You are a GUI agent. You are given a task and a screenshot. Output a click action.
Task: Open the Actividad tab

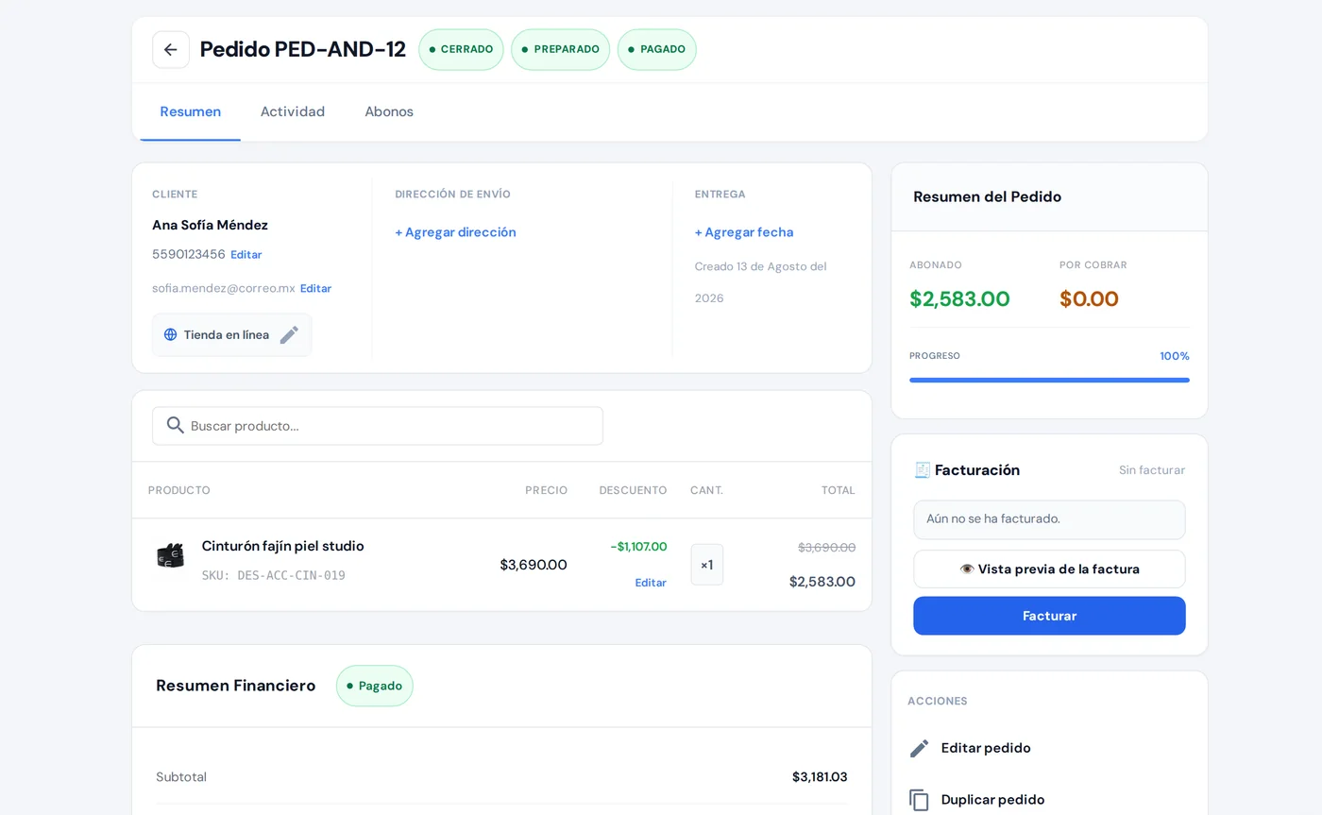[293, 111]
